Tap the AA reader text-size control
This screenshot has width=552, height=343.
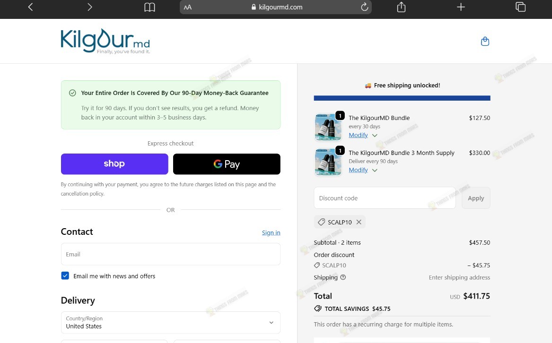188,8
